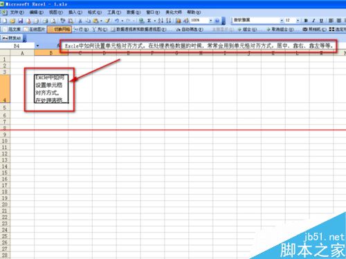Click the formula bar text
The width and height of the screenshot is (346, 259).
pos(199,46)
